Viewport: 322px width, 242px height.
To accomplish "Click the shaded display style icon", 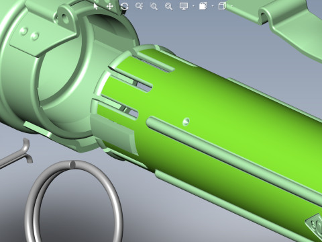I will 203,6.
